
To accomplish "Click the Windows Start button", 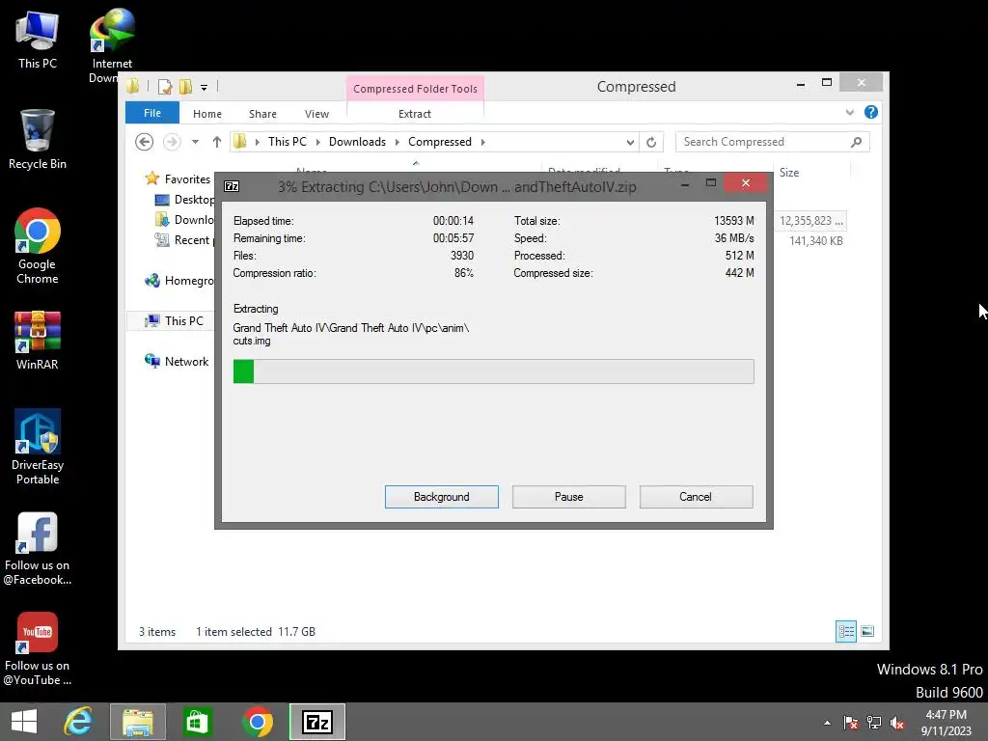I will pos(24,722).
